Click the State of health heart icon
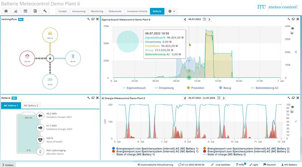The width and height of the screenshot is (302, 167). pos(40,140)
